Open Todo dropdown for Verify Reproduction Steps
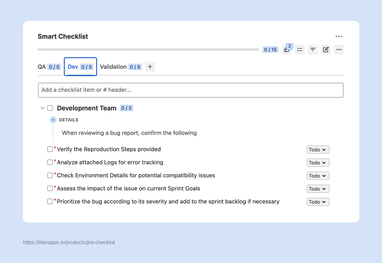 [x=318, y=150]
